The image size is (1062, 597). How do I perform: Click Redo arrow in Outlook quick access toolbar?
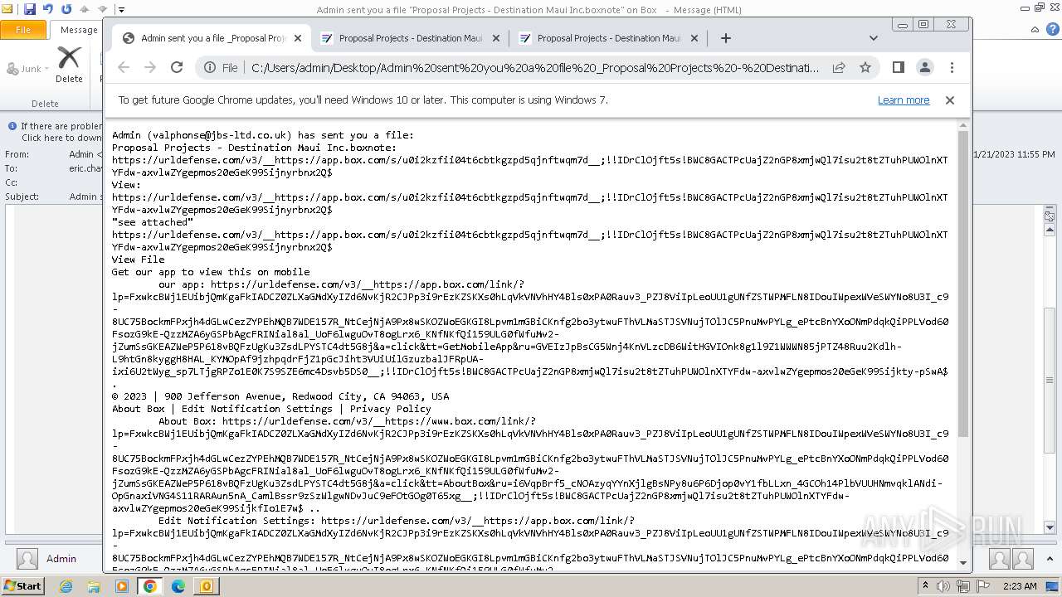tap(66, 9)
